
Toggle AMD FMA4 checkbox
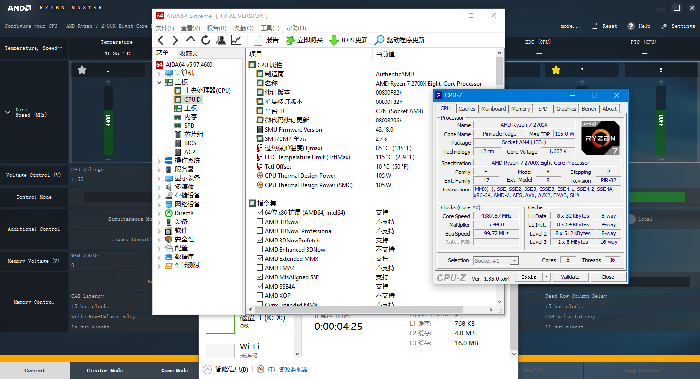click(260, 268)
